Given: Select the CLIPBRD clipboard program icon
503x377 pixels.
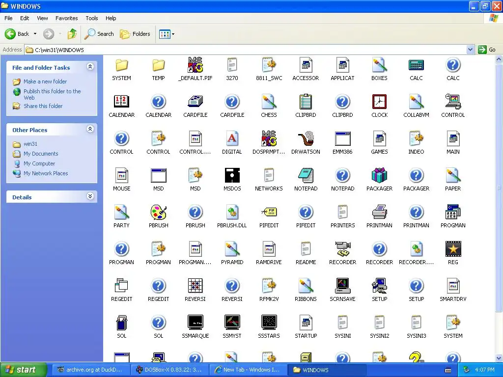Looking at the screenshot, I should click(x=306, y=102).
